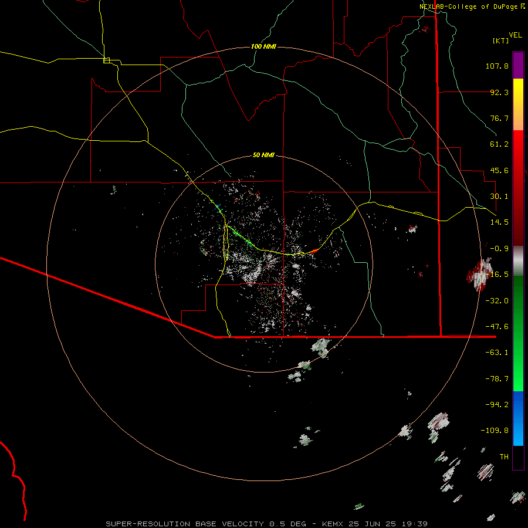Click the bright red velocity echo on the highway

pos(314,251)
